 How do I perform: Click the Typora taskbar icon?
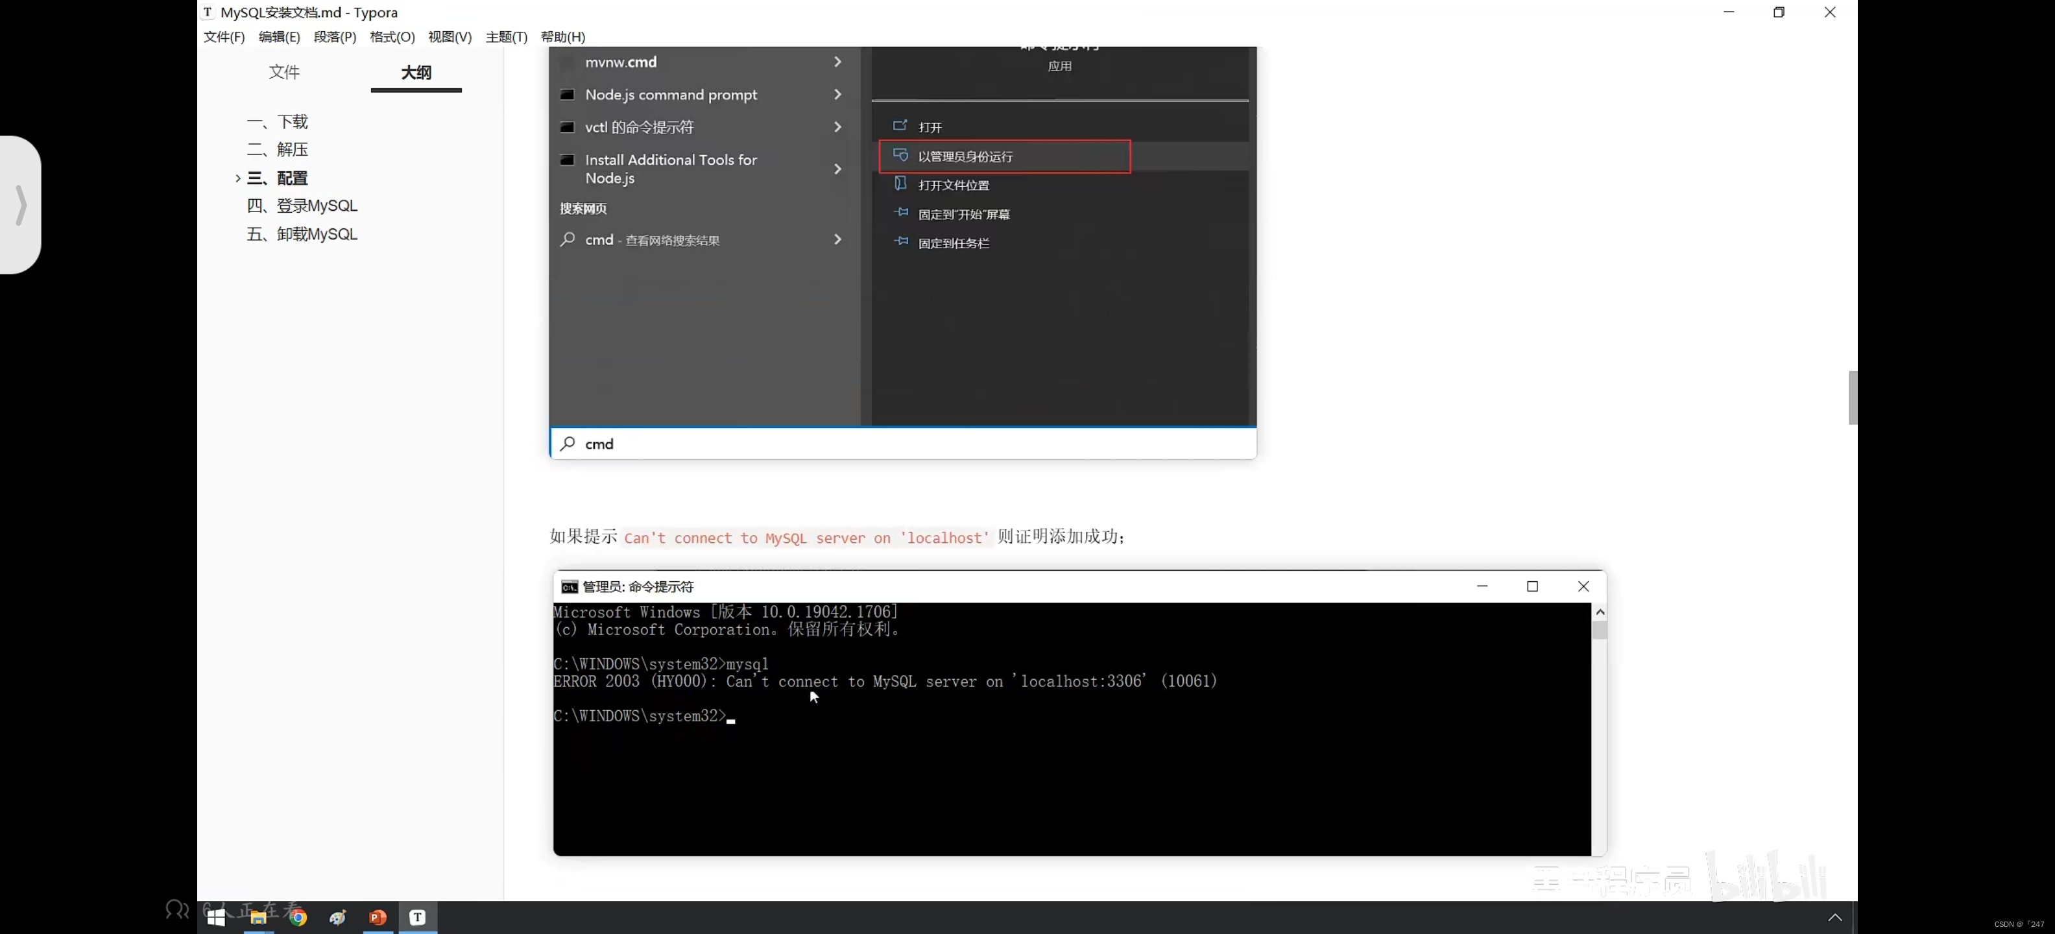417,917
